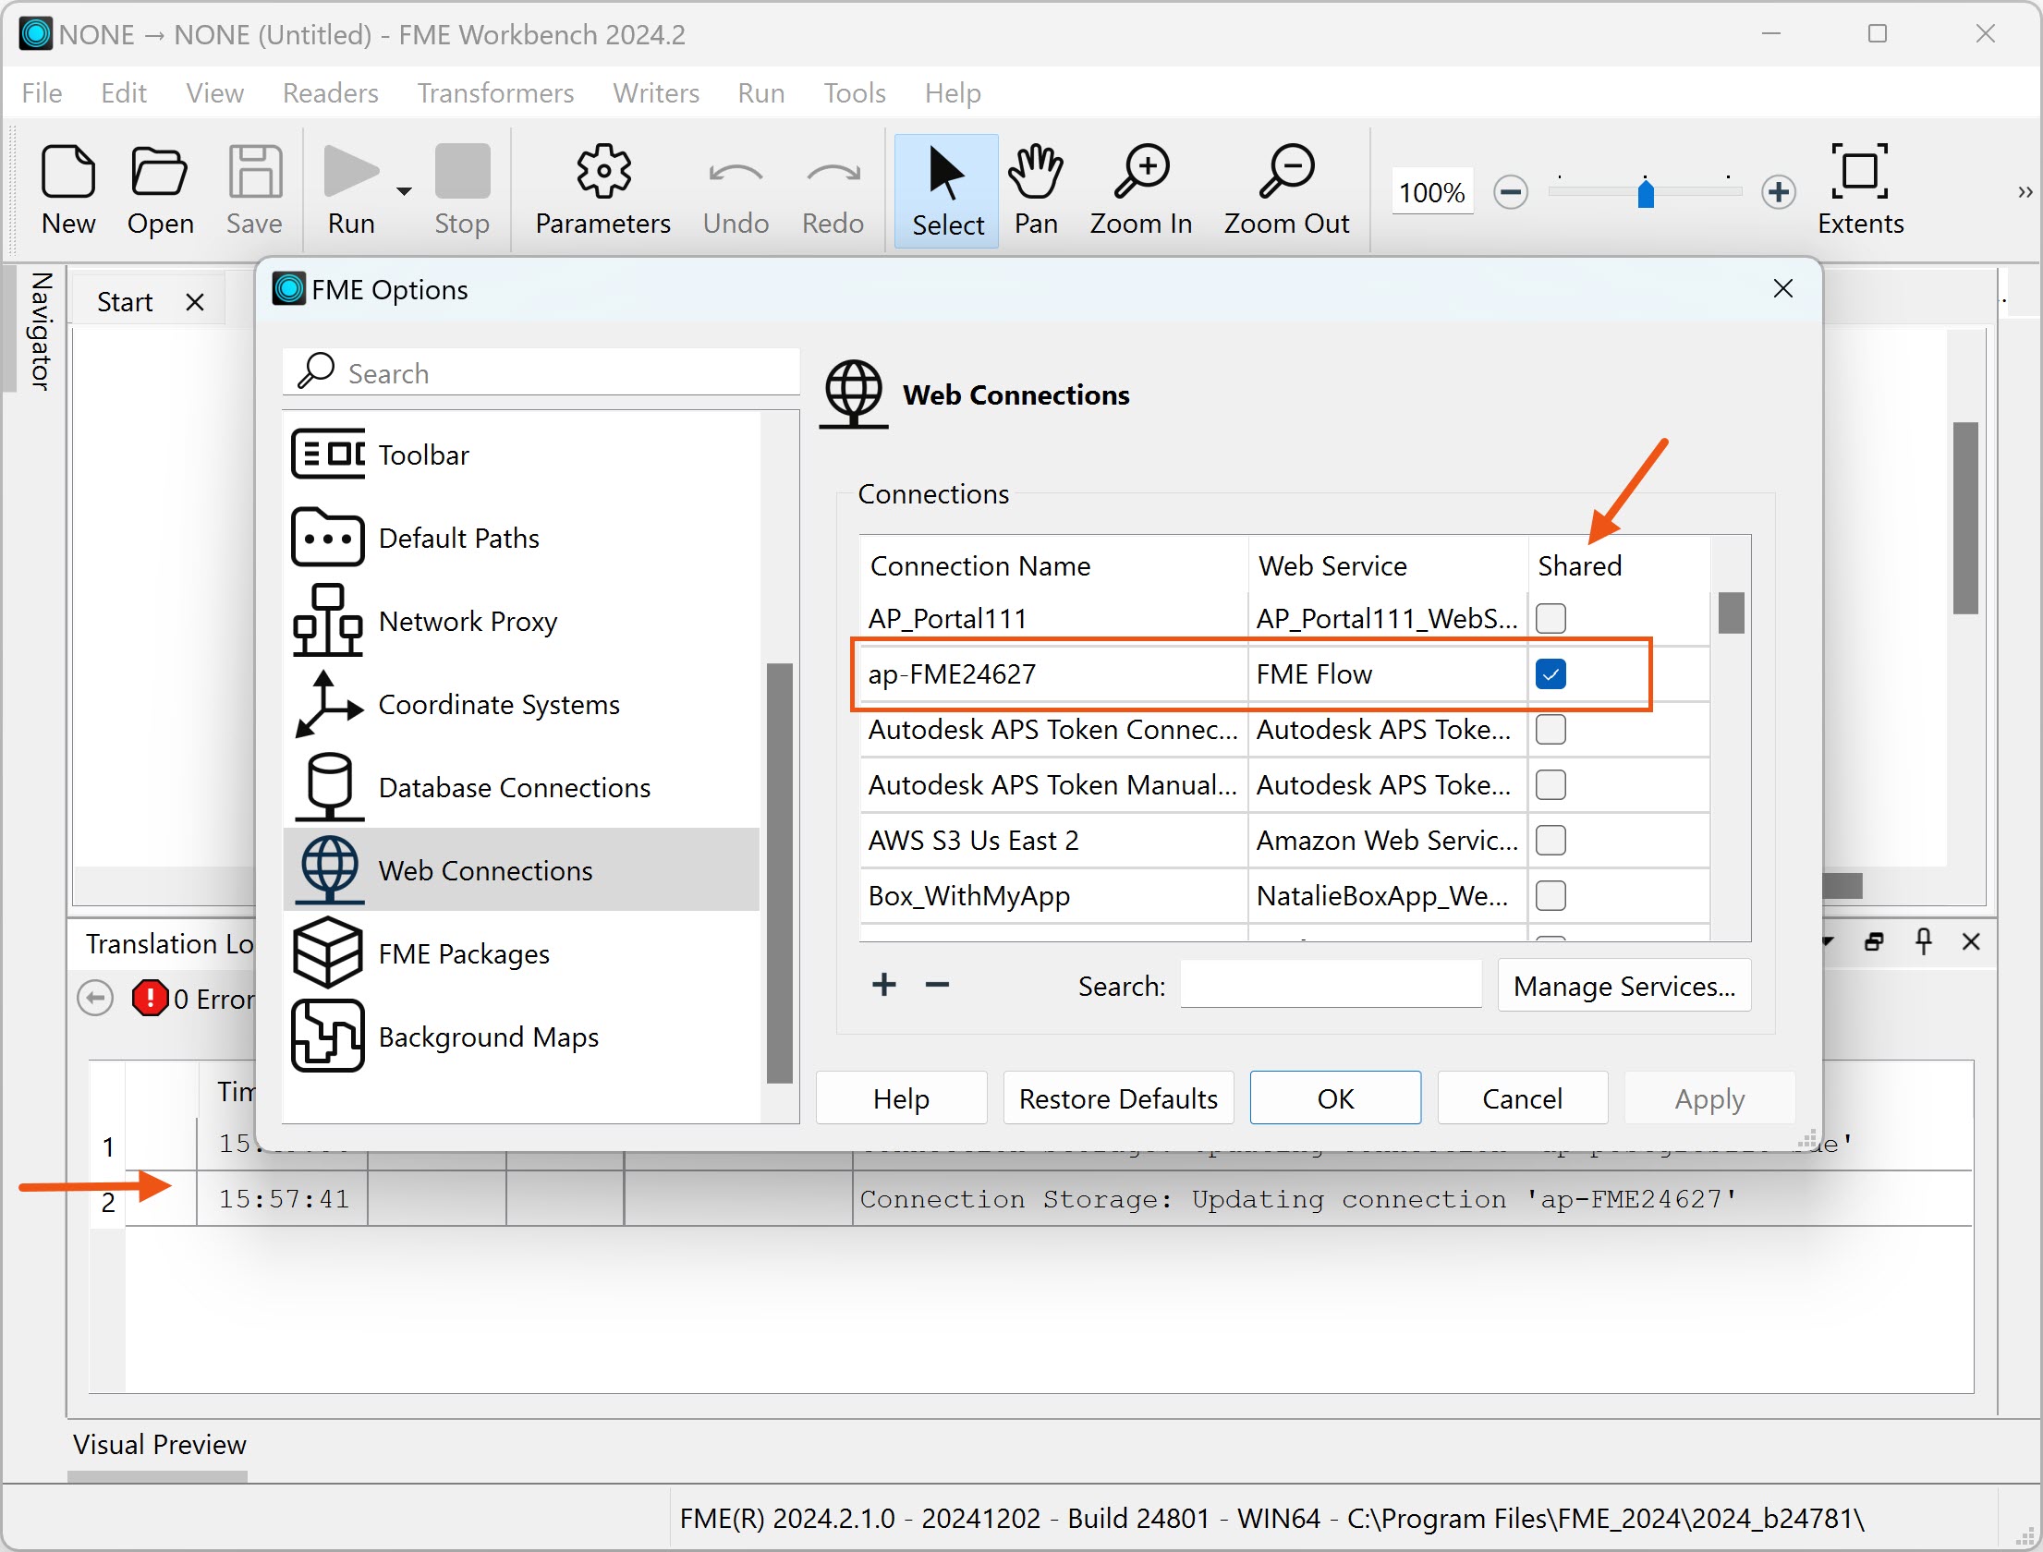Select Toolbar in options list
Screen dimensions: 2043x1552
[x=521, y=455]
